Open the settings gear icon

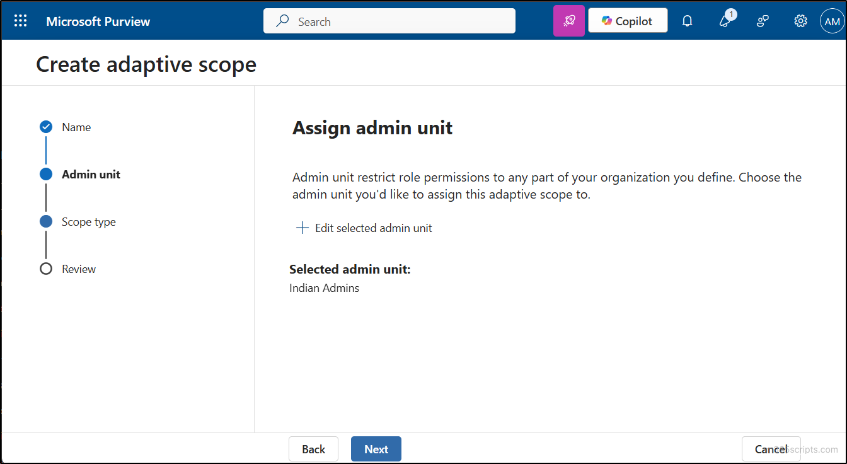coord(800,21)
